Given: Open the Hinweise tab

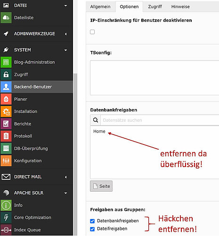Looking at the screenshot, I should coord(180,7).
